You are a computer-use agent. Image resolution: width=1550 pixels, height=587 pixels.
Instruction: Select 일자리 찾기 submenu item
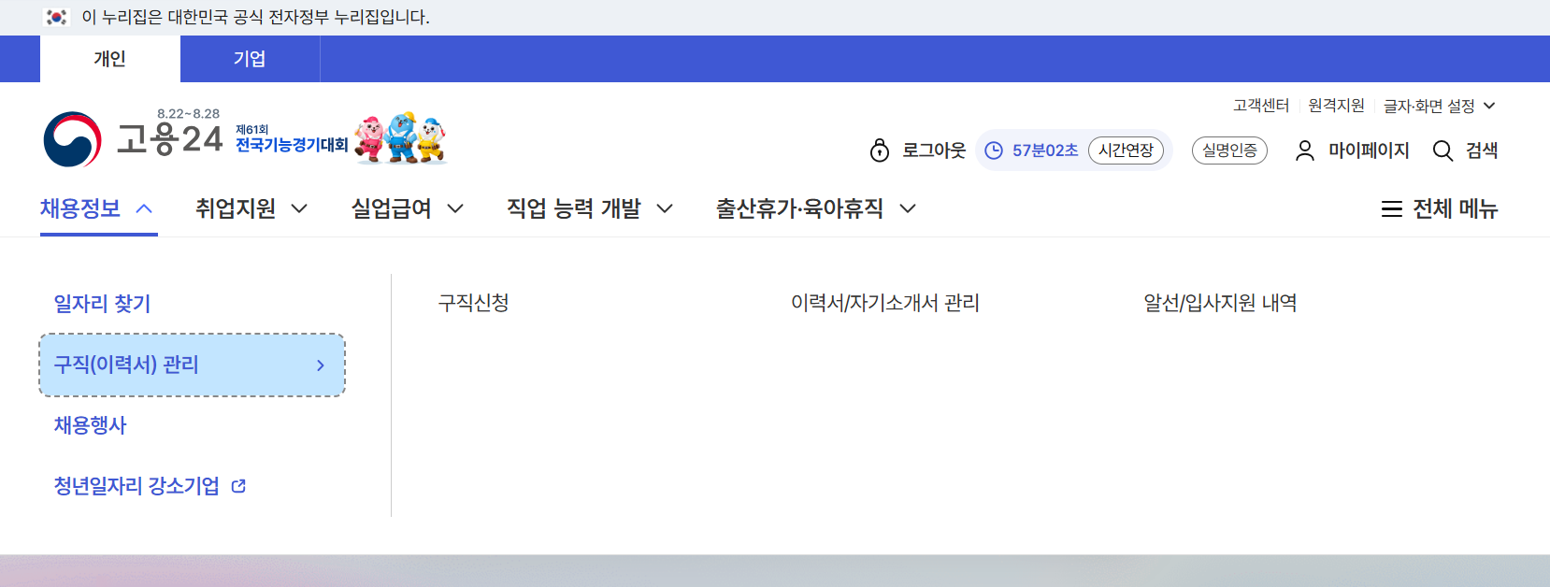tap(102, 304)
